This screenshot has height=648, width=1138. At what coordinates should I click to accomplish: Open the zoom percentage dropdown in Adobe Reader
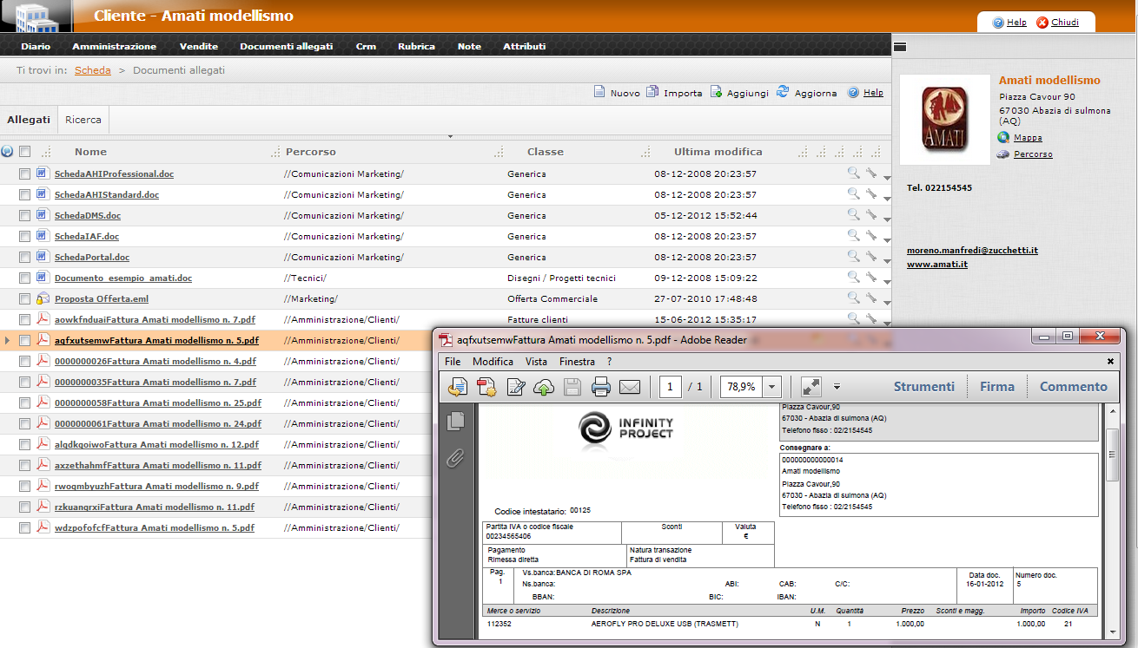(772, 387)
